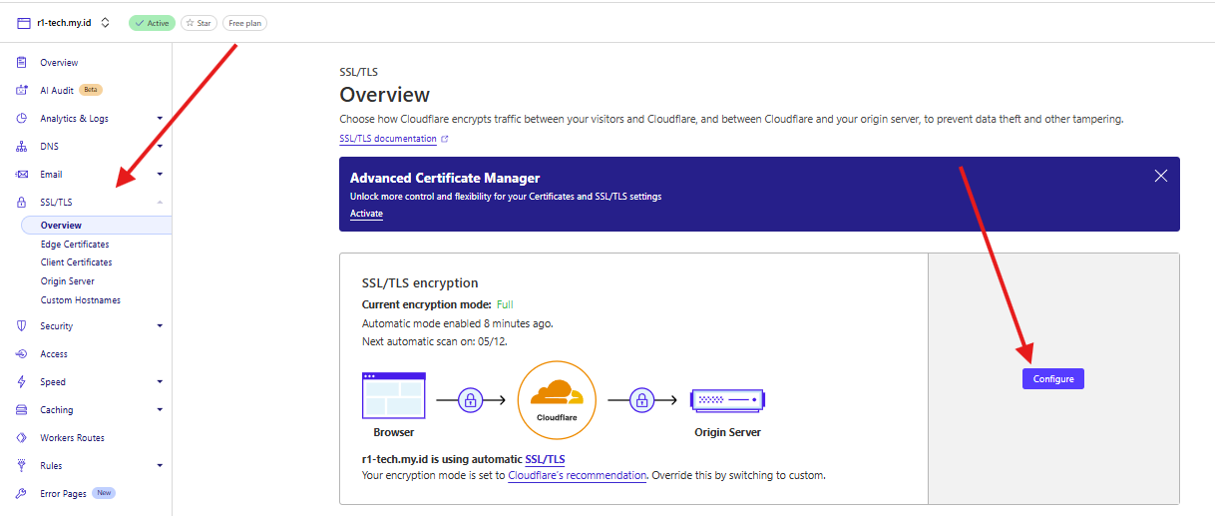
Task: Click the SSL/TLS padlock icon
Action: tap(22, 203)
